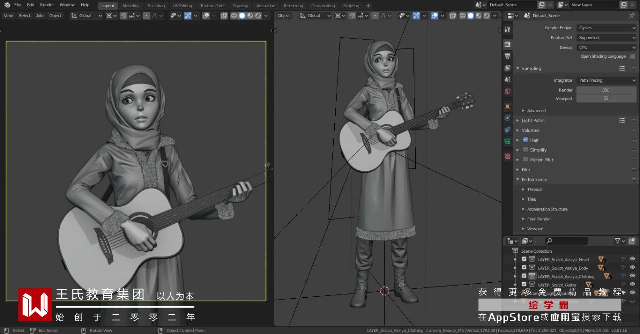Open the Blender logo menu
Screen dimensions: 640x334
click(x=7, y=5)
